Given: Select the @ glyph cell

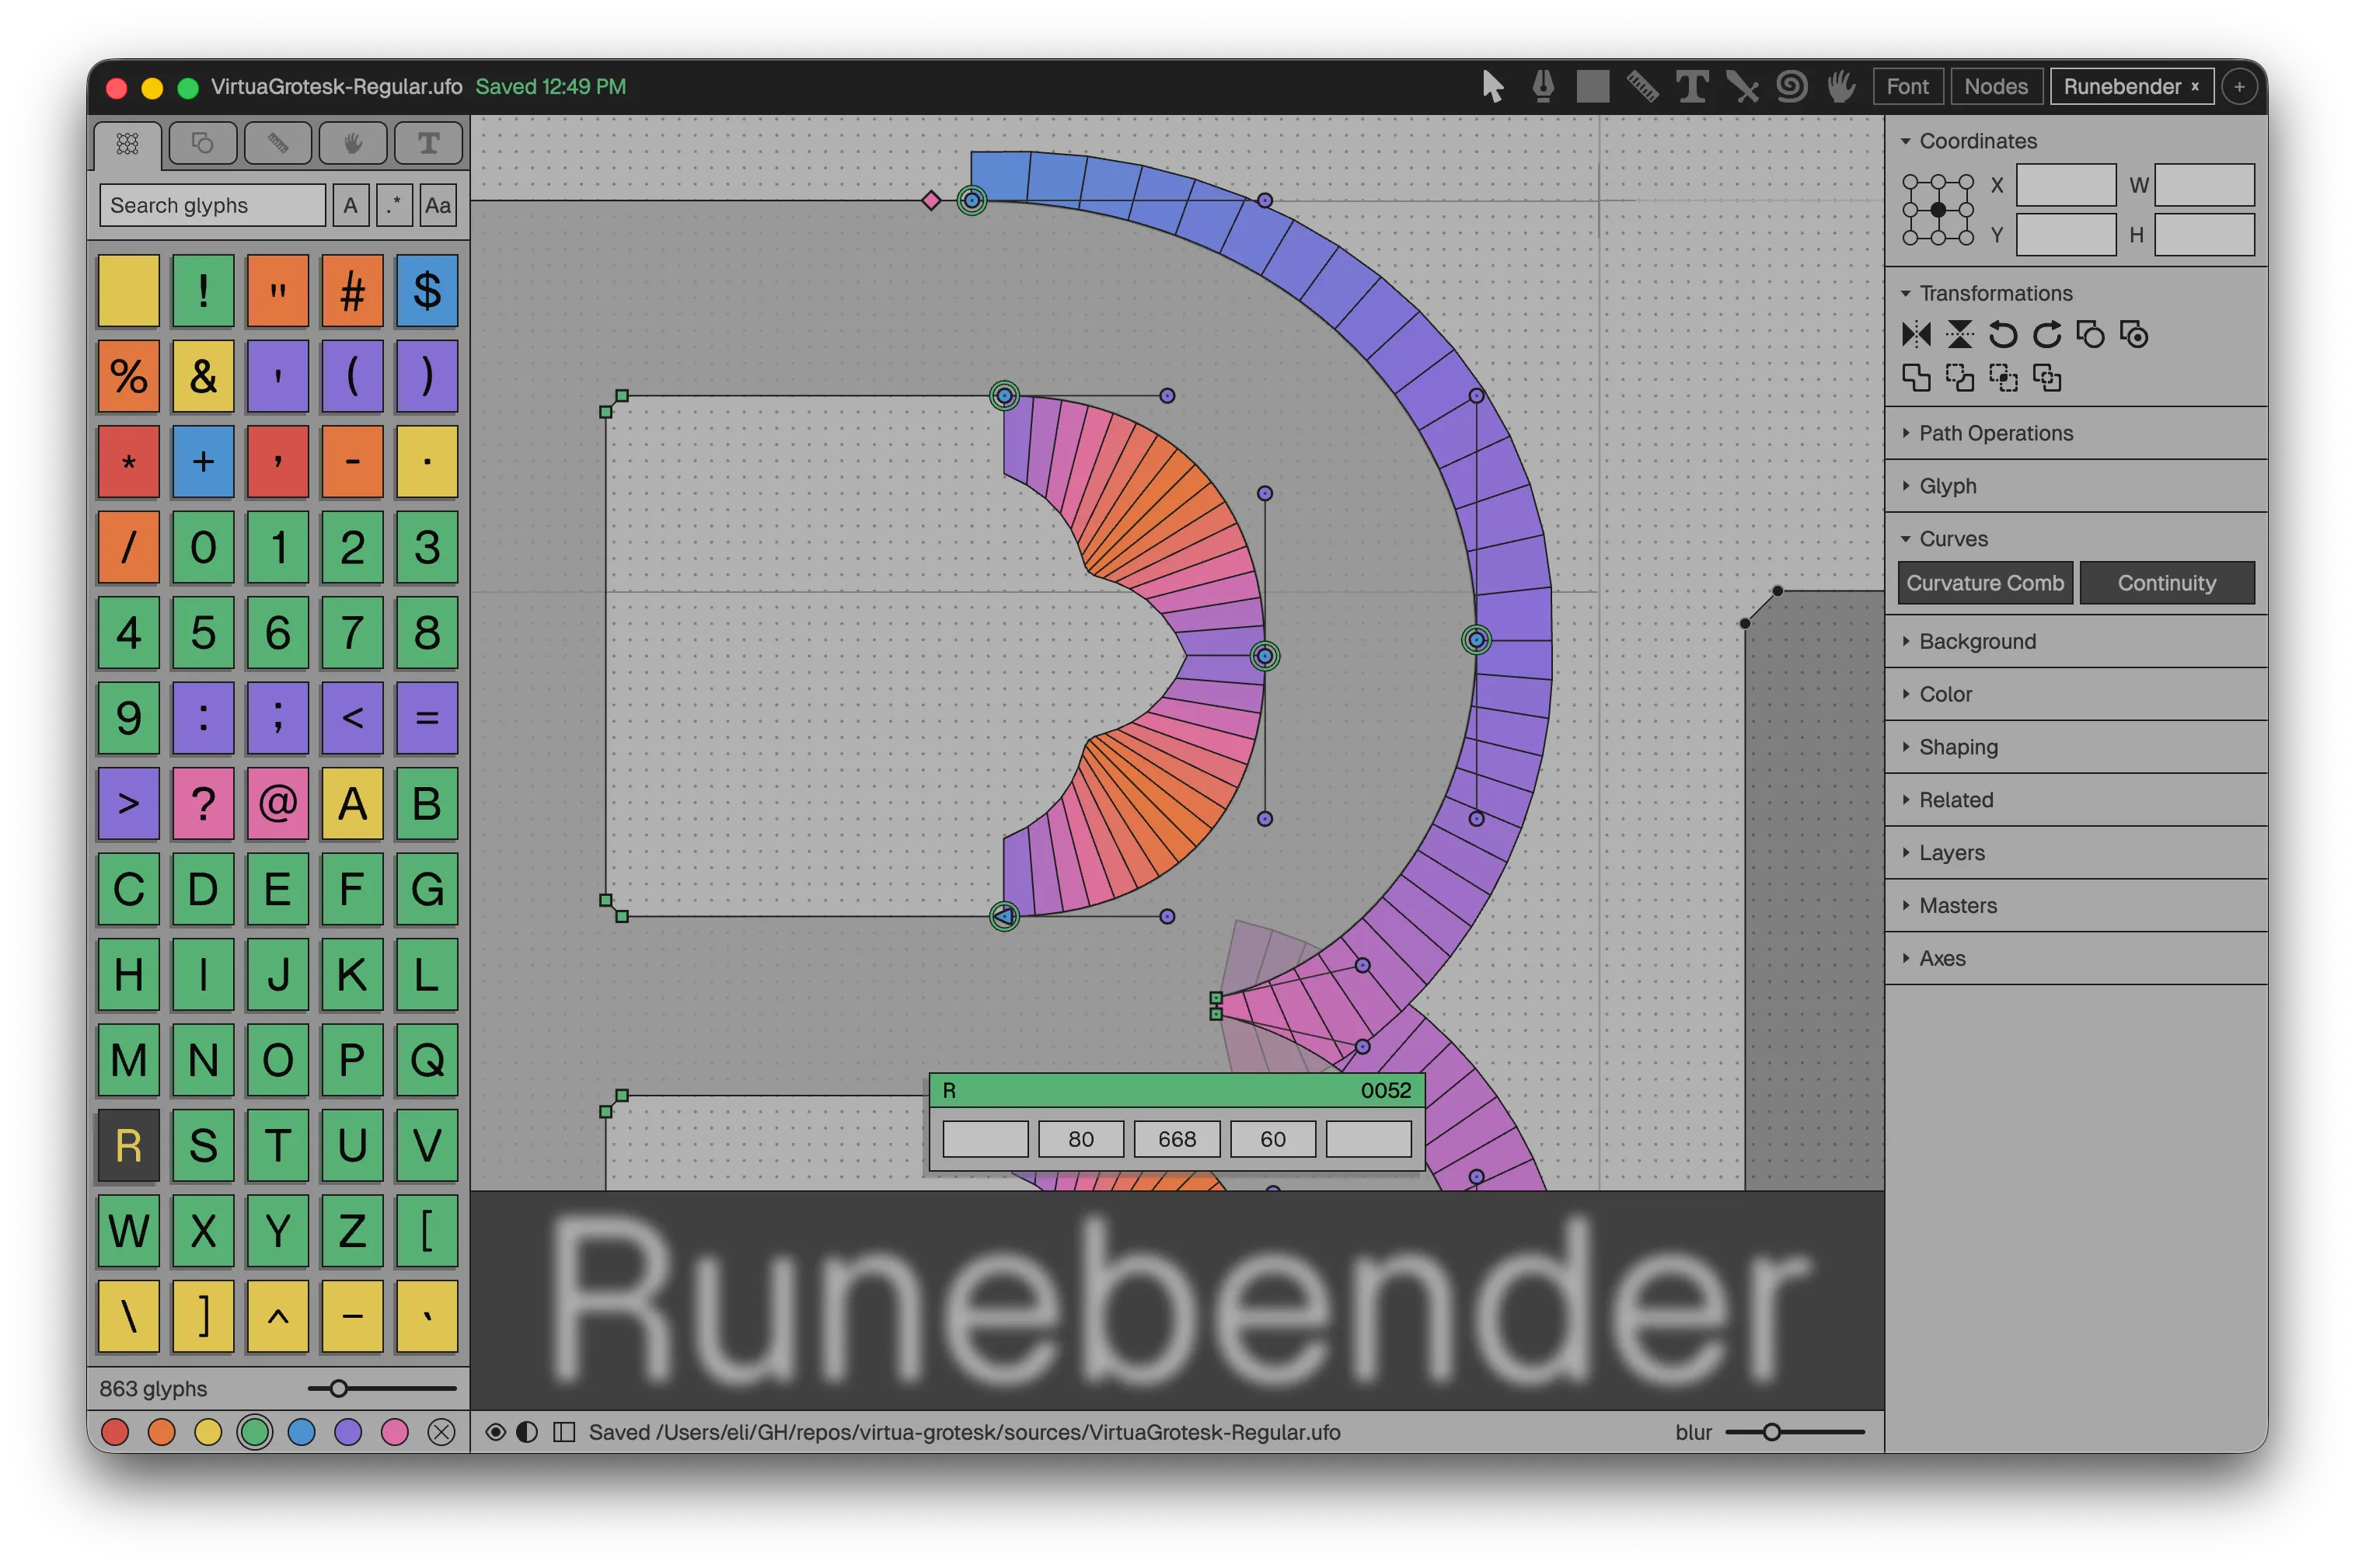Looking at the screenshot, I should click(x=278, y=803).
